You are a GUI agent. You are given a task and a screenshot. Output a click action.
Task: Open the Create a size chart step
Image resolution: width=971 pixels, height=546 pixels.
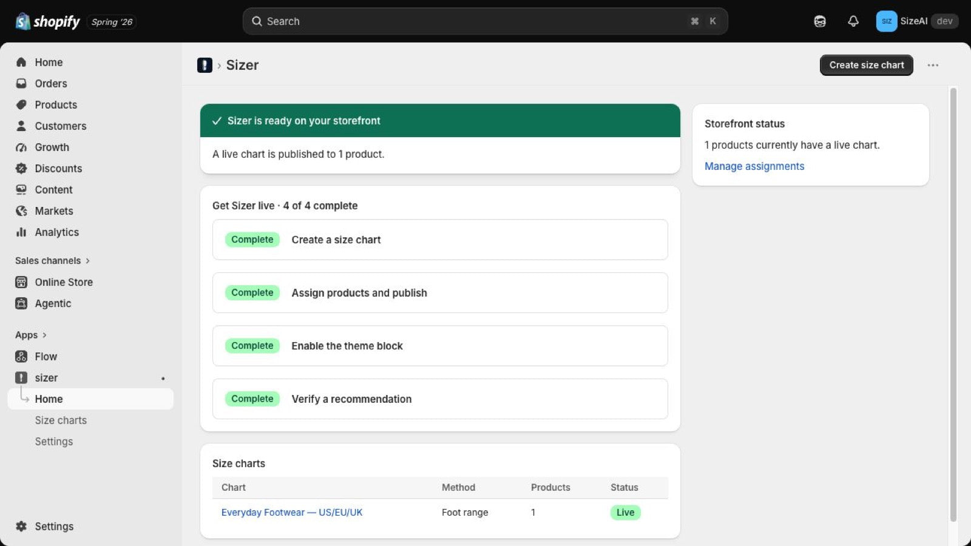point(440,240)
